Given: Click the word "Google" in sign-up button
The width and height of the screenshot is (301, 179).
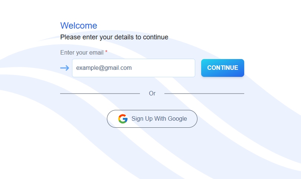Looking at the screenshot, I should click(177, 119).
